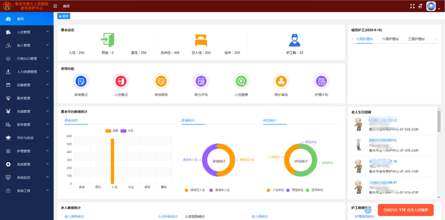The height and width of the screenshot is (220, 445).
Task: Expand the 后勤管理 menu chevron
Action: point(47,85)
